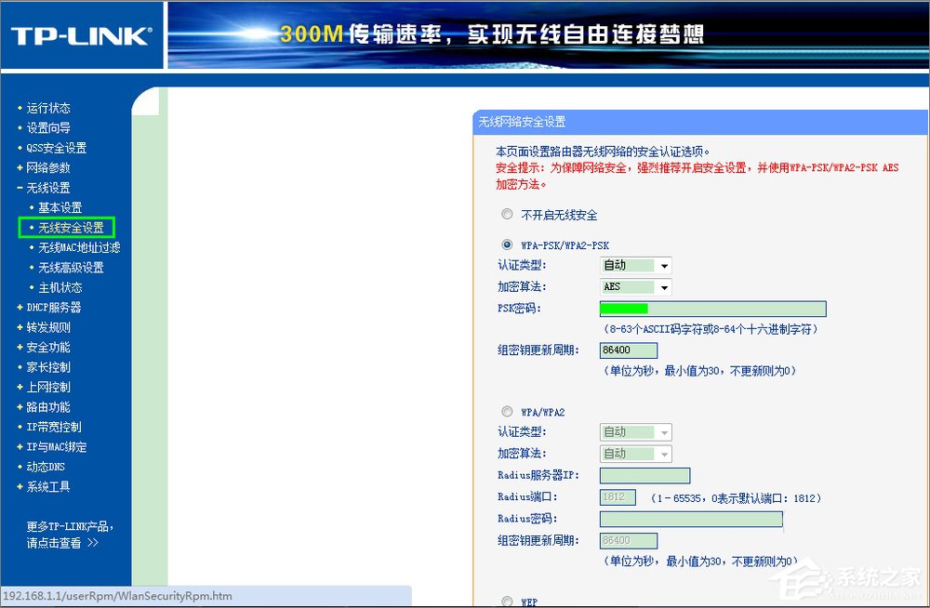Enable WPA-PSK/WPA2-PSK security option
The image size is (930, 608).
[507, 245]
